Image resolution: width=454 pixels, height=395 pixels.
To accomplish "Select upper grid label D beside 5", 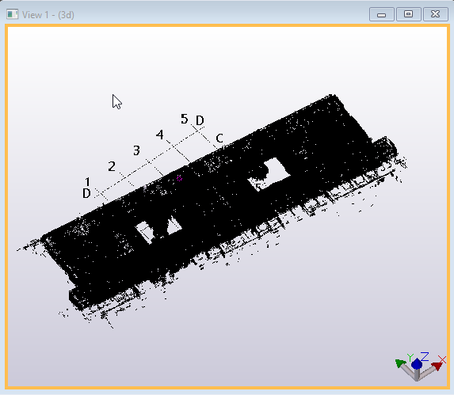I will click(200, 120).
